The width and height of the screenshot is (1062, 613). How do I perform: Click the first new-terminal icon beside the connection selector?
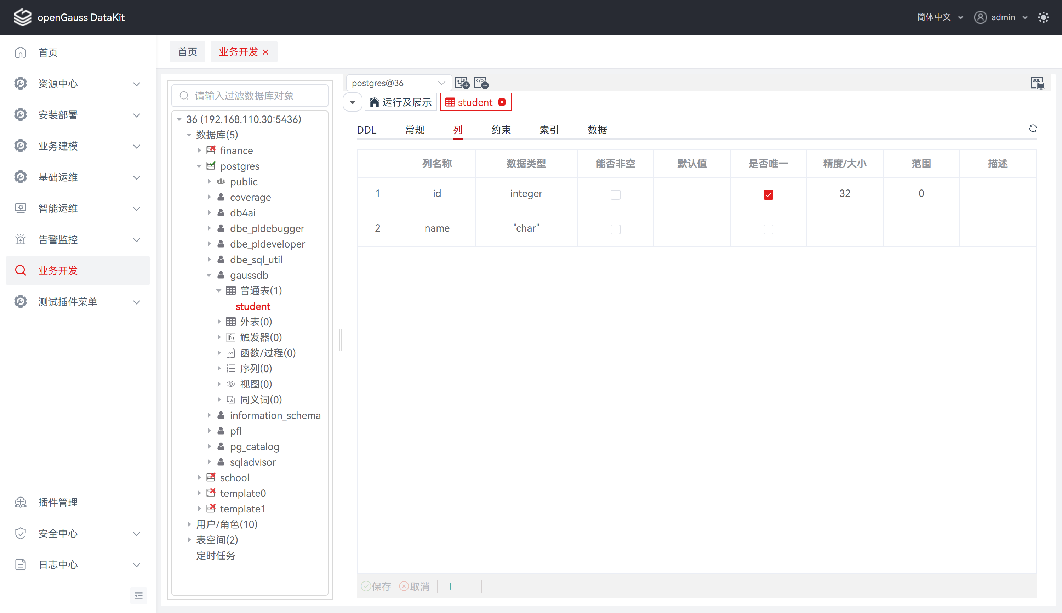462,83
